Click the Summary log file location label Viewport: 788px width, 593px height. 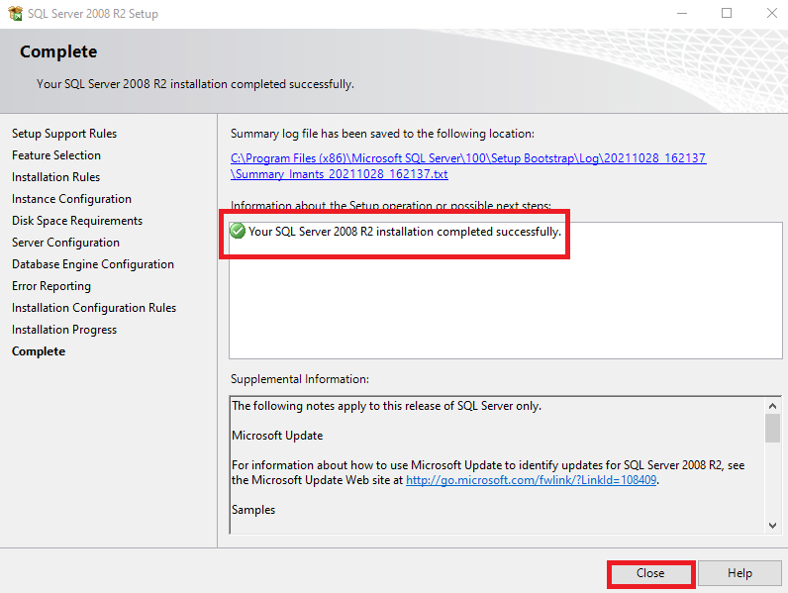[382, 134]
